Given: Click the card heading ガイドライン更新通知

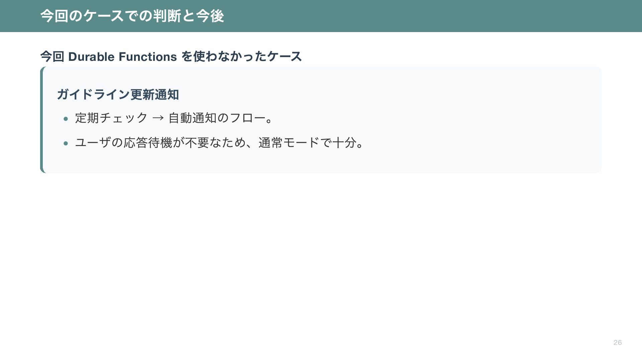Looking at the screenshot, I should (x=118, y=95).
